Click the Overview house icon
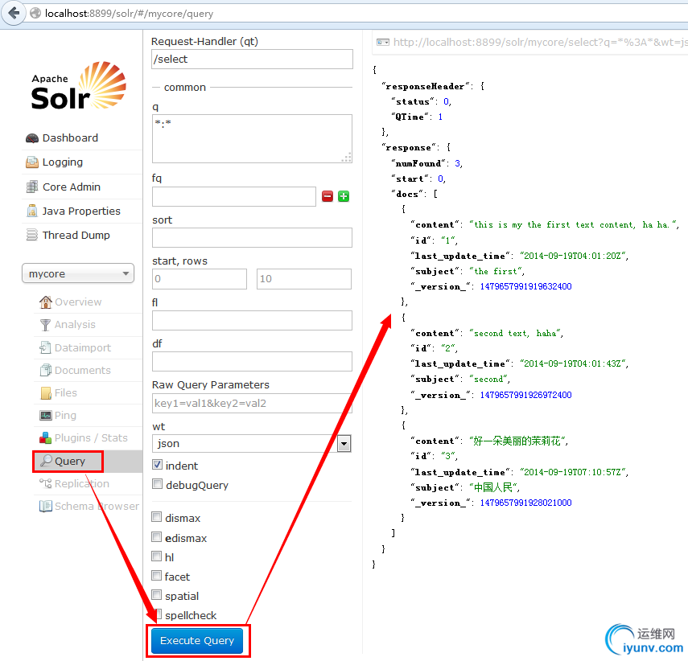Image resolution: width=688 pixels, height=661 pixels. point(45,302)
